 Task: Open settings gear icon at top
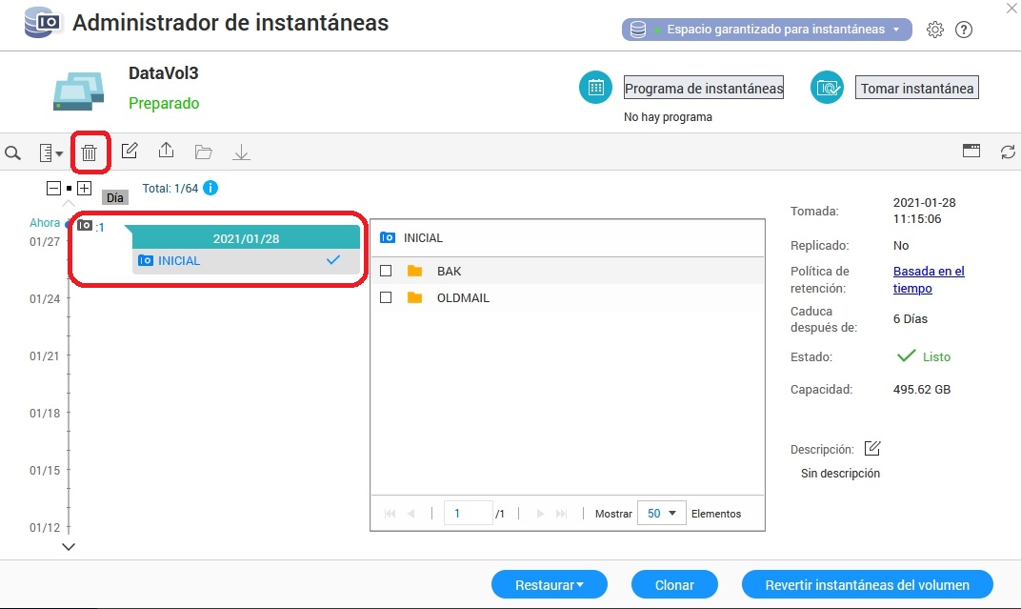934,30
